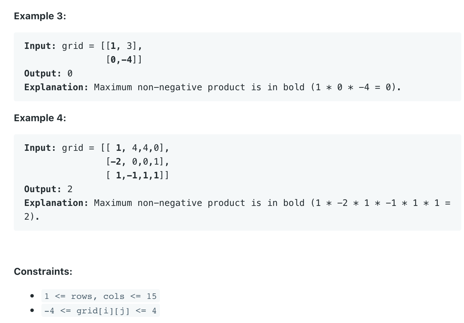The image size is (464, 323).
Task: Click the grid[i][j] constraint code
Action: [100, 311]
